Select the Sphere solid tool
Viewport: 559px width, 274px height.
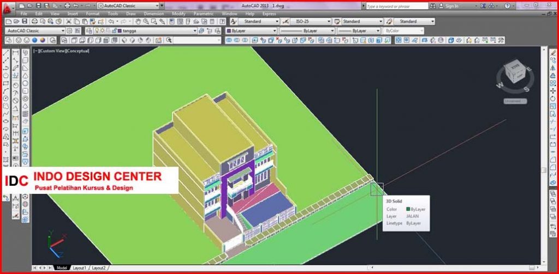[x=25, y=83]
